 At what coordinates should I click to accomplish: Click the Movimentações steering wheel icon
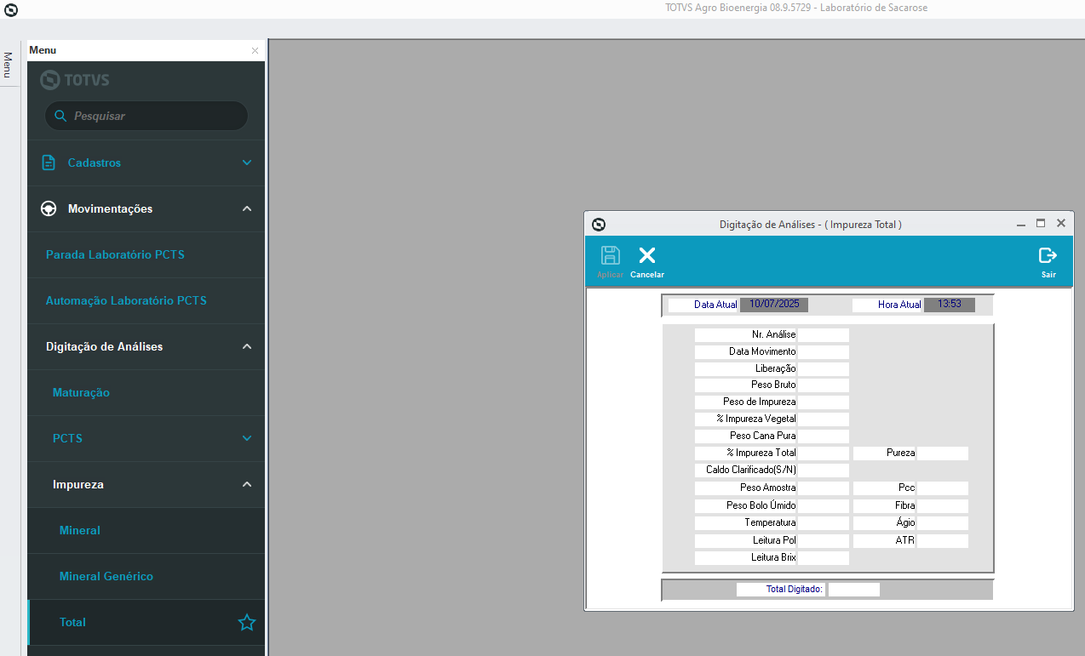(x=49, y=208)
